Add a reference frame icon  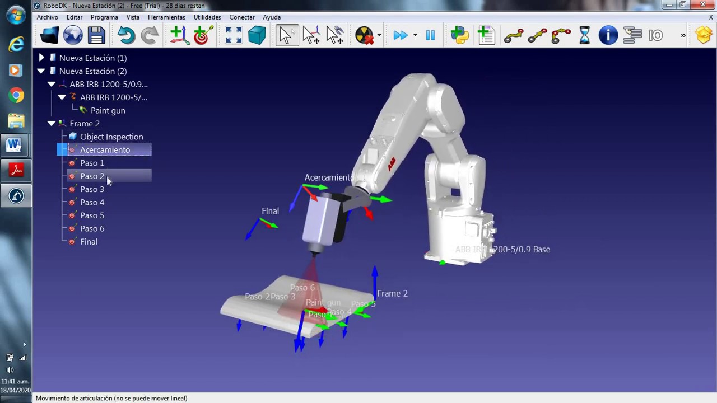[179, 35]
